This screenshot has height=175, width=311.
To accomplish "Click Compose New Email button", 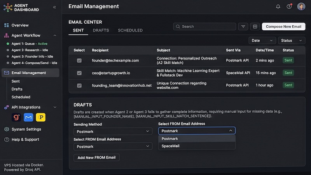I will click(283, 26).
